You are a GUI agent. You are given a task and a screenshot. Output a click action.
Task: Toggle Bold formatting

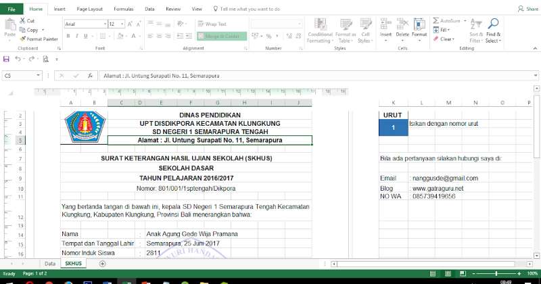tap(68, 36)
